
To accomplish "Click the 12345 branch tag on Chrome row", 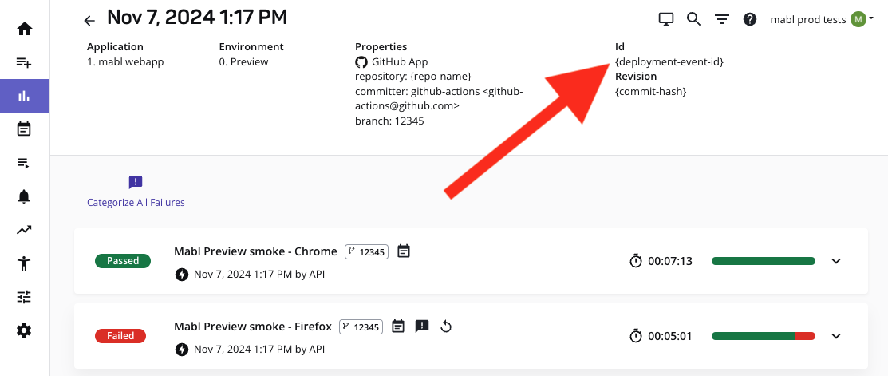I will pyautogui.click(x=366, y=251).
